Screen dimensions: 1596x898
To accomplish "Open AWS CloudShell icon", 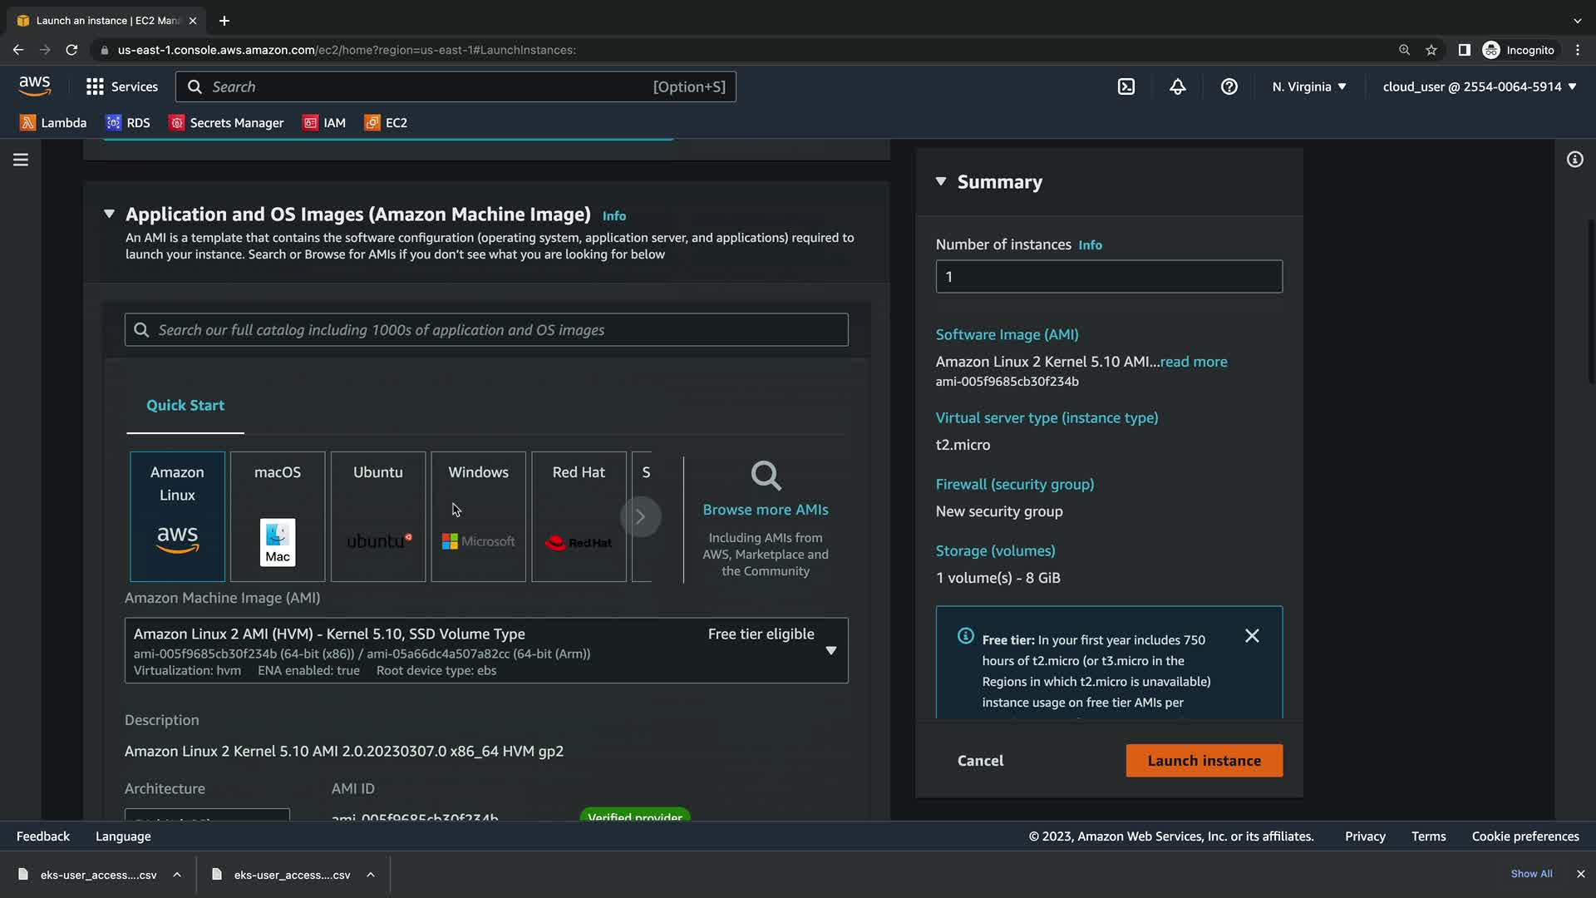I will tap(1126, 86).
